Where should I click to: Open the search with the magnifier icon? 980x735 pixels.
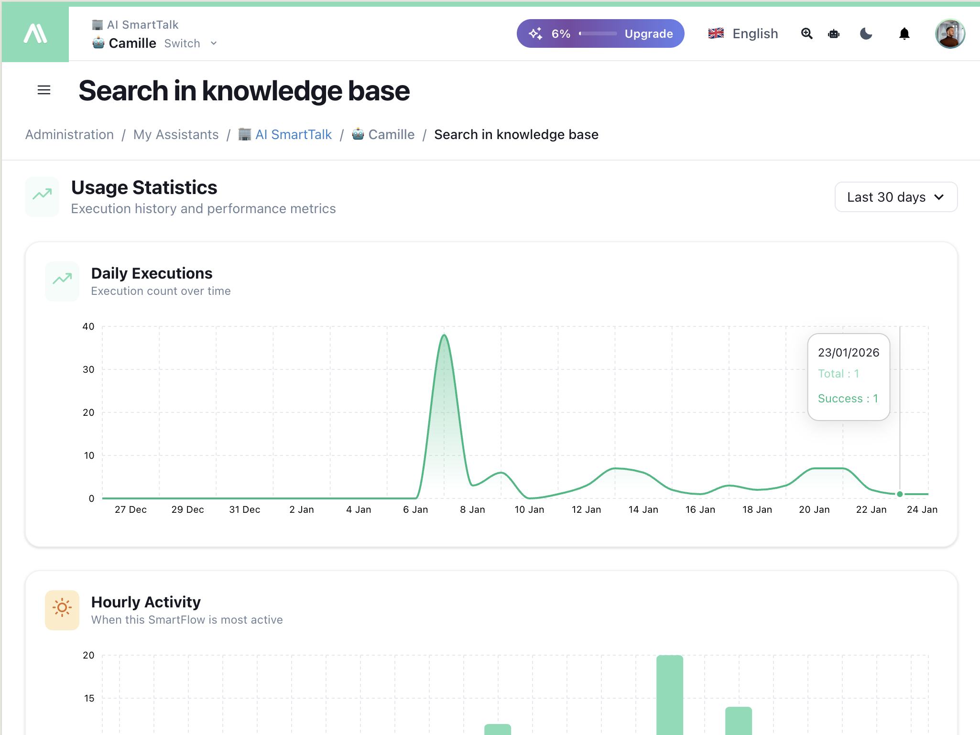806,33
